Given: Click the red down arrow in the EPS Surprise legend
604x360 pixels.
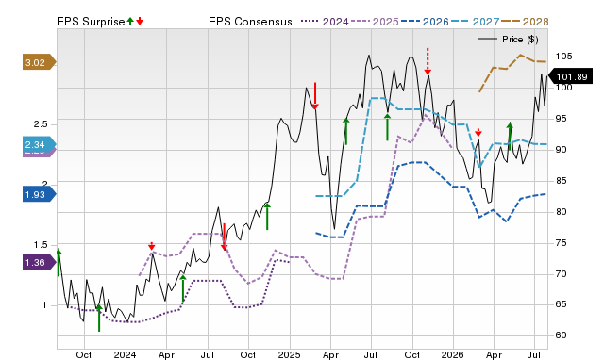Looking at the screenshot, I should [x=140, y=21].
